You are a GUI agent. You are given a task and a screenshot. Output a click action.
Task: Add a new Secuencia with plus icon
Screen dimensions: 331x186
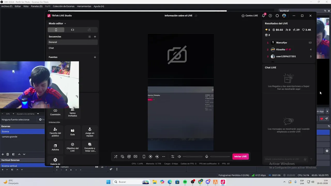tap(95, 37)
